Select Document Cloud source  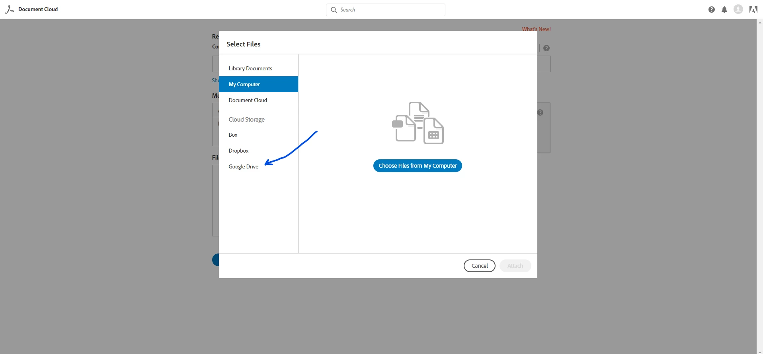pyautogui.click(x=258, y=100)
